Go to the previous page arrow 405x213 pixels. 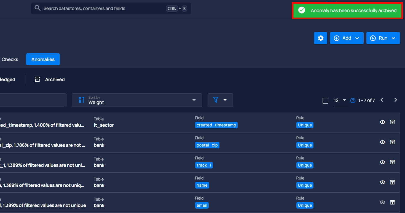pos(382,100)
